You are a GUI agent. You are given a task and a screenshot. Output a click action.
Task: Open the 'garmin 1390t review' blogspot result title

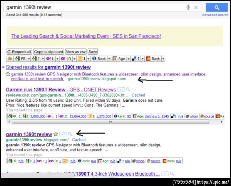point(29,134)
